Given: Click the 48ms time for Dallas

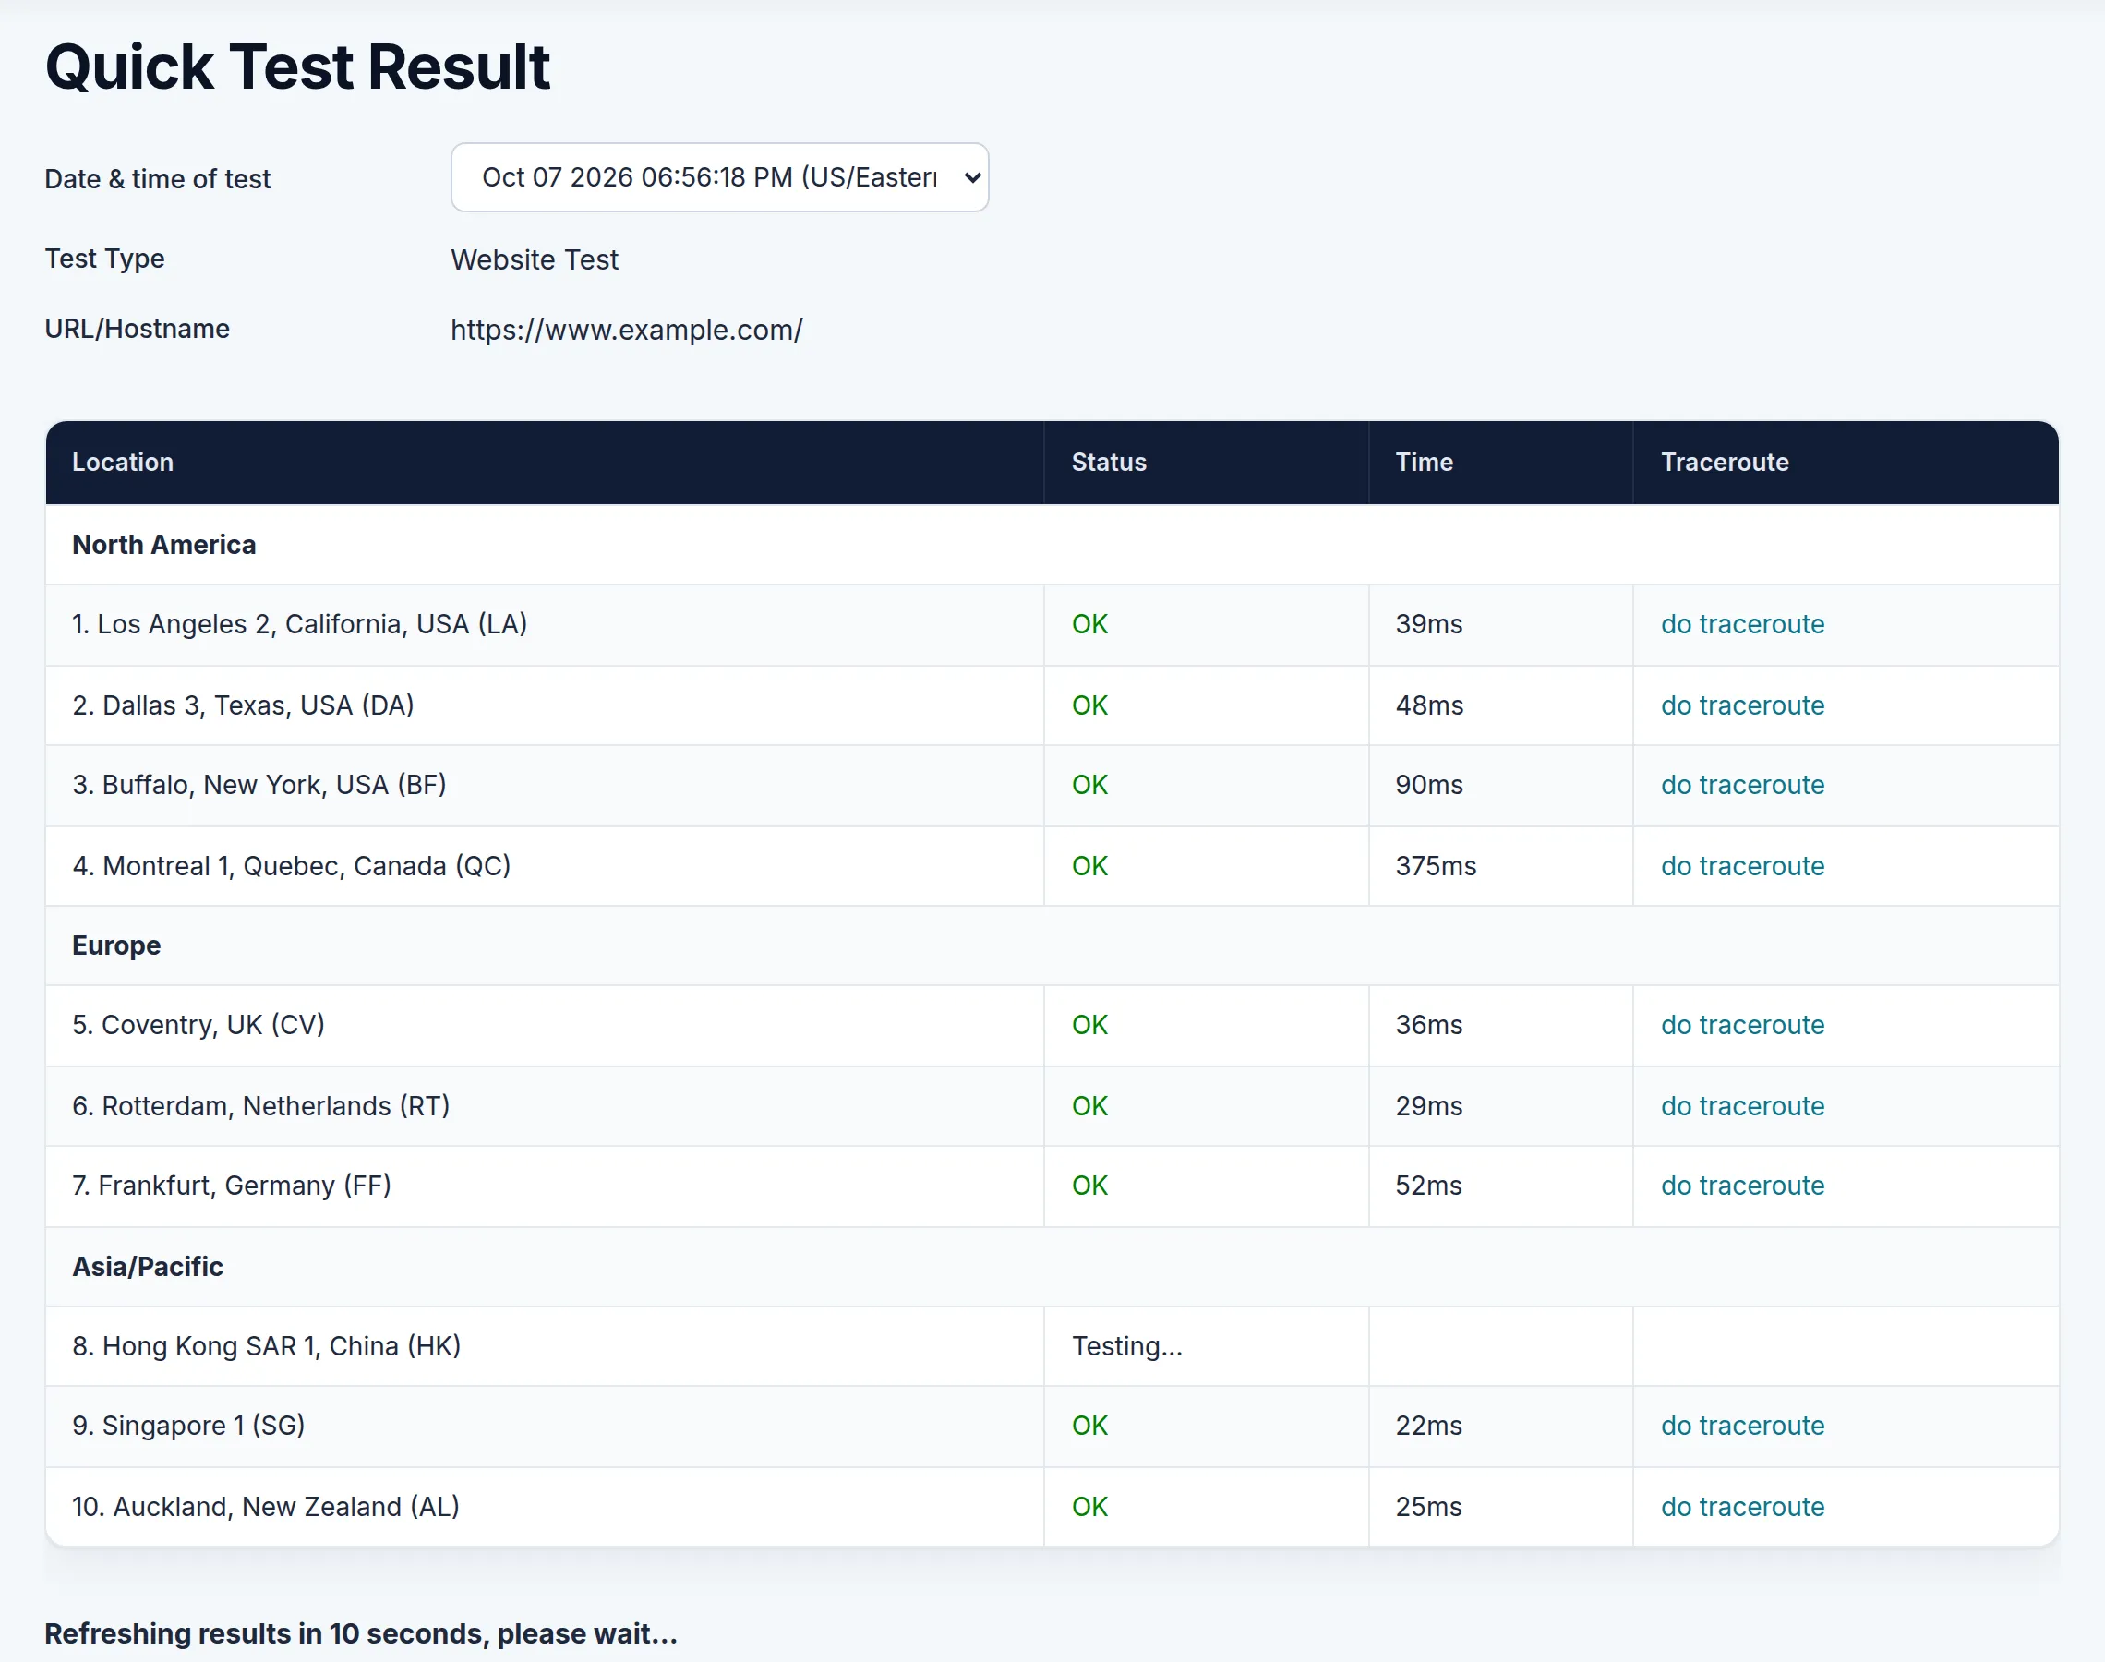Looking at the screenshot, I should (1429, 705).
